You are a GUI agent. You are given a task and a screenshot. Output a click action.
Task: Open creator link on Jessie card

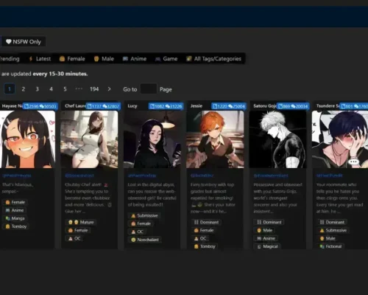[202, 176]
